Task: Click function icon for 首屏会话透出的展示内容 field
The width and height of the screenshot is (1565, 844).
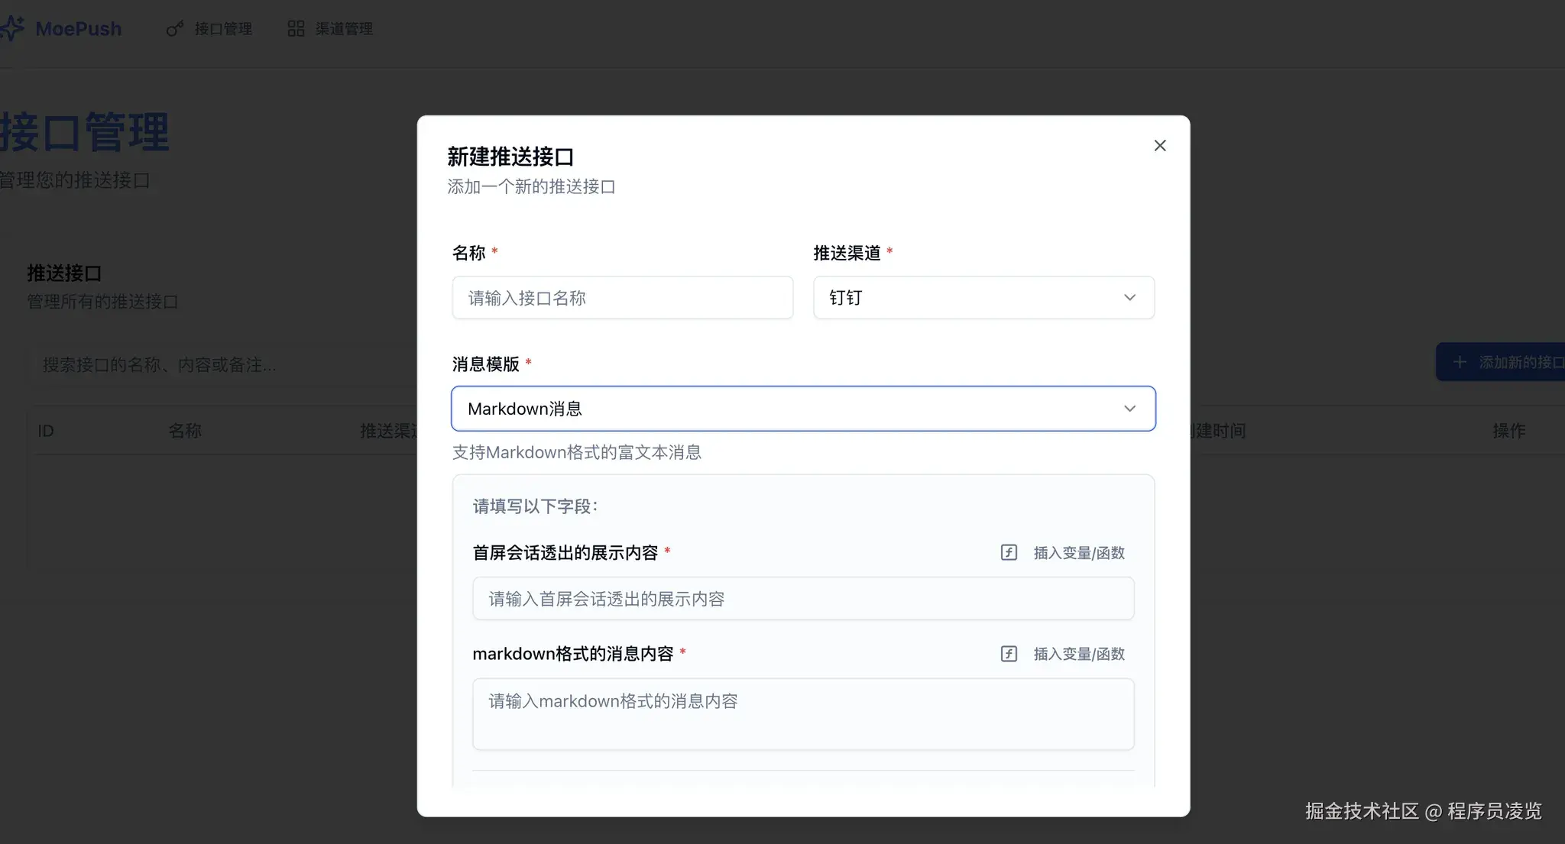Action: click(x=1009, y=552)
